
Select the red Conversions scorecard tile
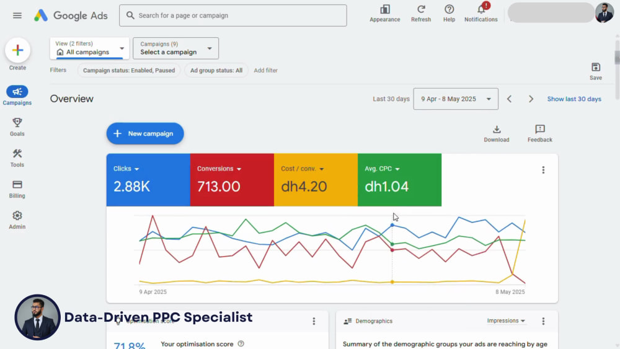tap(232, 180)
